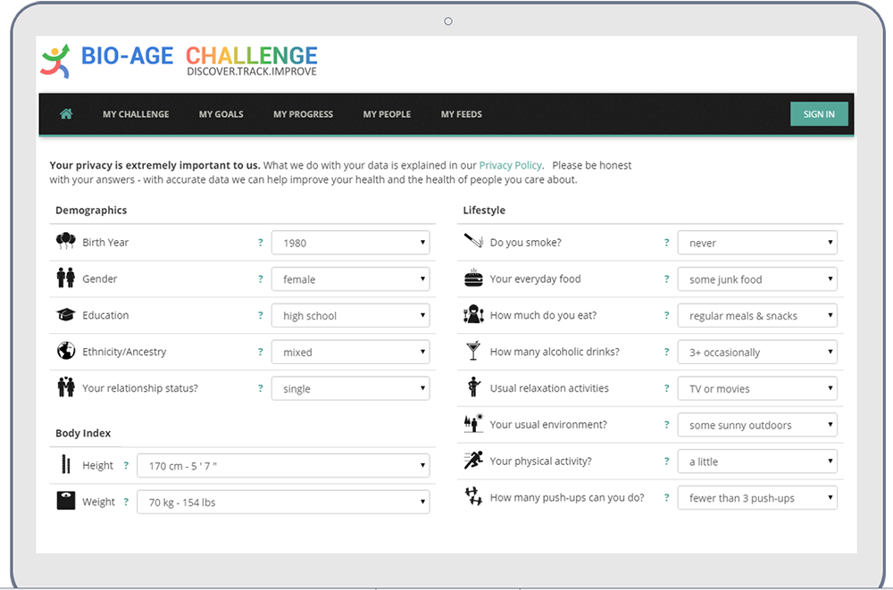Open the Height dropdown showing 170 cm
The height and width of the screenshot is (590, 893).
[283, 466]
